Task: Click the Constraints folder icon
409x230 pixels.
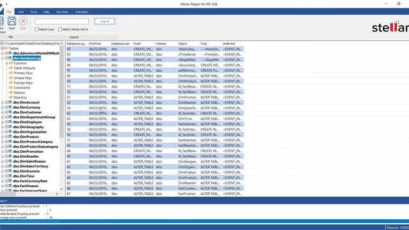Action: coord(11,88)
